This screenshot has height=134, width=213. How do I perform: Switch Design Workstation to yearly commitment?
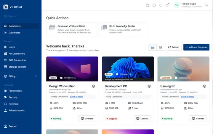(76, 97)
